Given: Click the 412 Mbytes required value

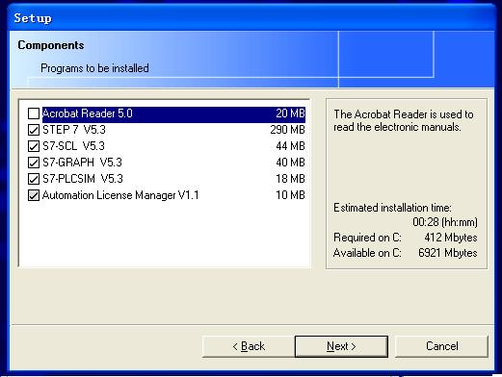Looking at the screenshot, I should (451, 238).
